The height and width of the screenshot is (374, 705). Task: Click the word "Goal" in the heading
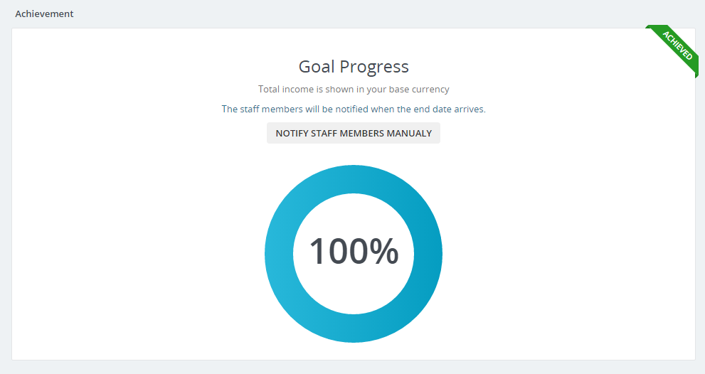click(x=317, y=67)
